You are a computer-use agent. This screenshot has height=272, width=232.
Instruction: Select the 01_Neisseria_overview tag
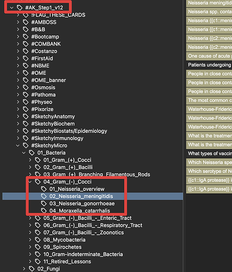(x=77, y=189)
